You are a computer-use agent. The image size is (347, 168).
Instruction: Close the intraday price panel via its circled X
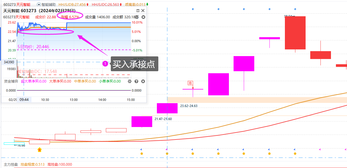click(x=143, y=17)
